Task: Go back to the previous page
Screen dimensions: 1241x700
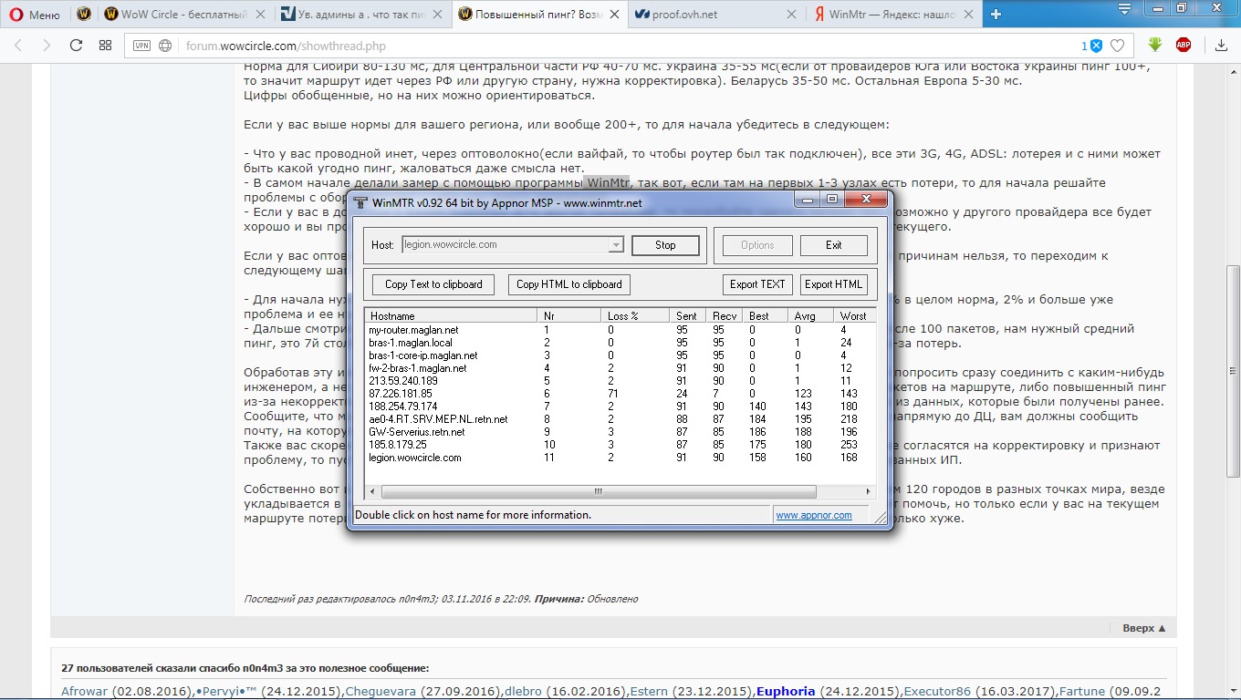Action: click(18, 46)
